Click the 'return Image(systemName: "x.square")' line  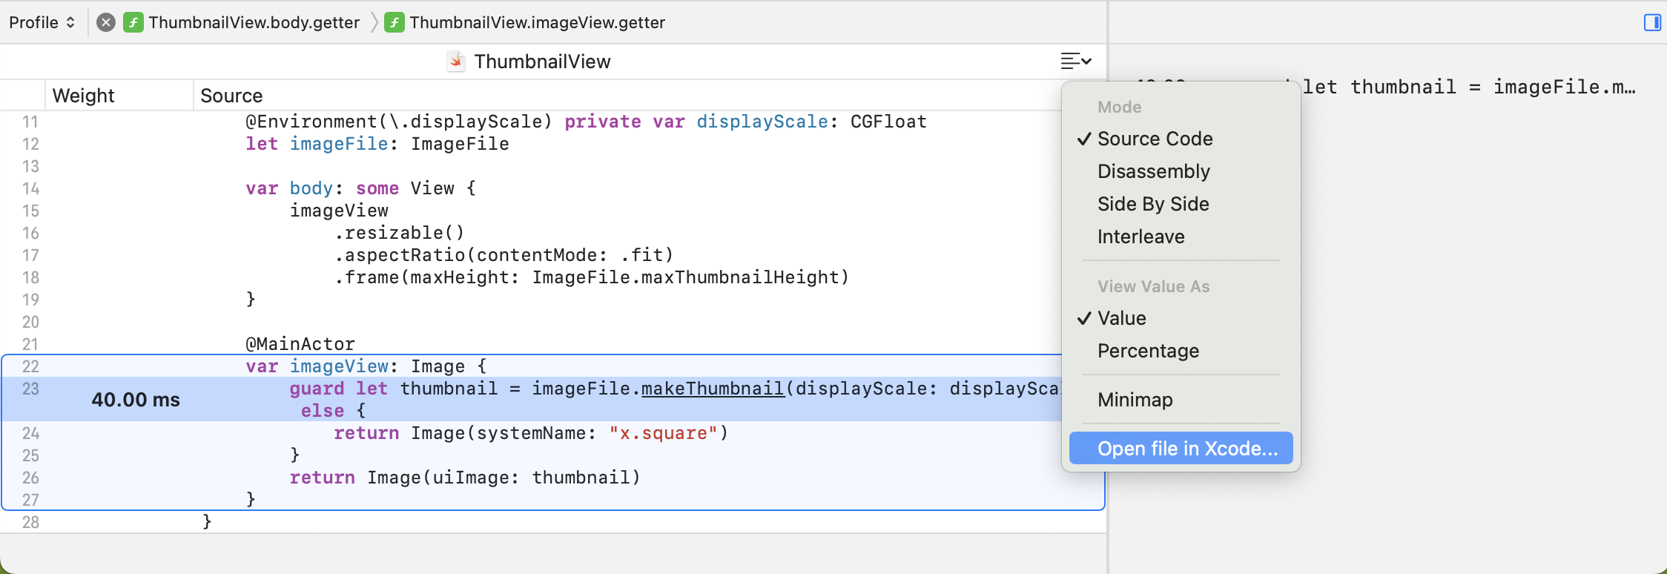pos(531,433)
